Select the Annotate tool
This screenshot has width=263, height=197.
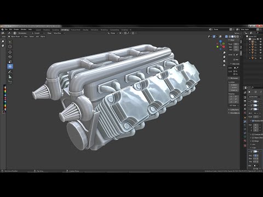click(x=10, y=72)
